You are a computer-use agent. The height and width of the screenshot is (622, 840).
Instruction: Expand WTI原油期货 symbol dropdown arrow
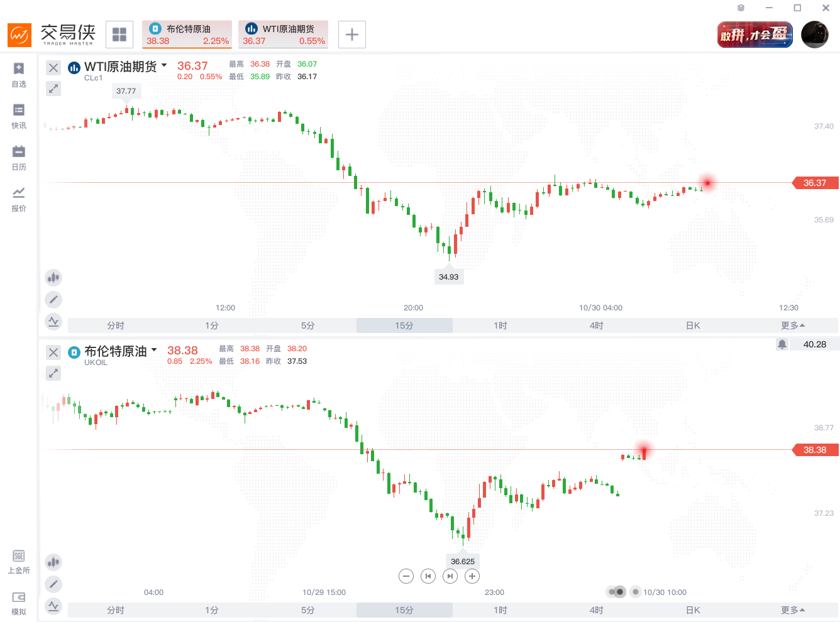[164, 65]
